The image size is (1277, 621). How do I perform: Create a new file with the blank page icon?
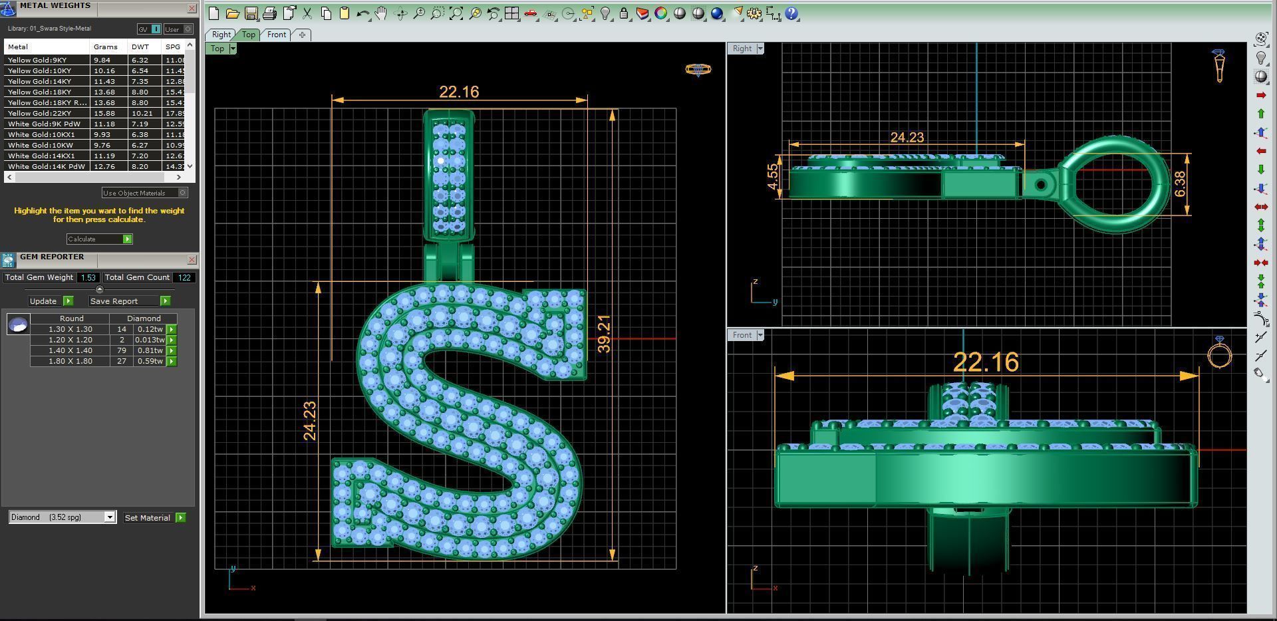point(213,13)
